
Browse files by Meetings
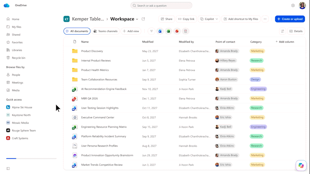(x=17, y=83)
